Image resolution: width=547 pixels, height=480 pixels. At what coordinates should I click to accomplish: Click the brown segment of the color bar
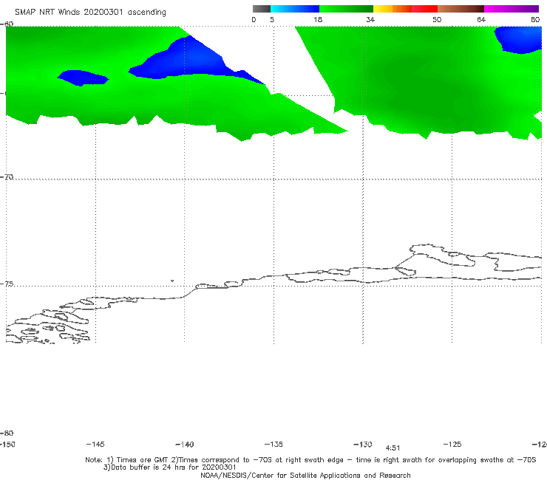point(461,9)
